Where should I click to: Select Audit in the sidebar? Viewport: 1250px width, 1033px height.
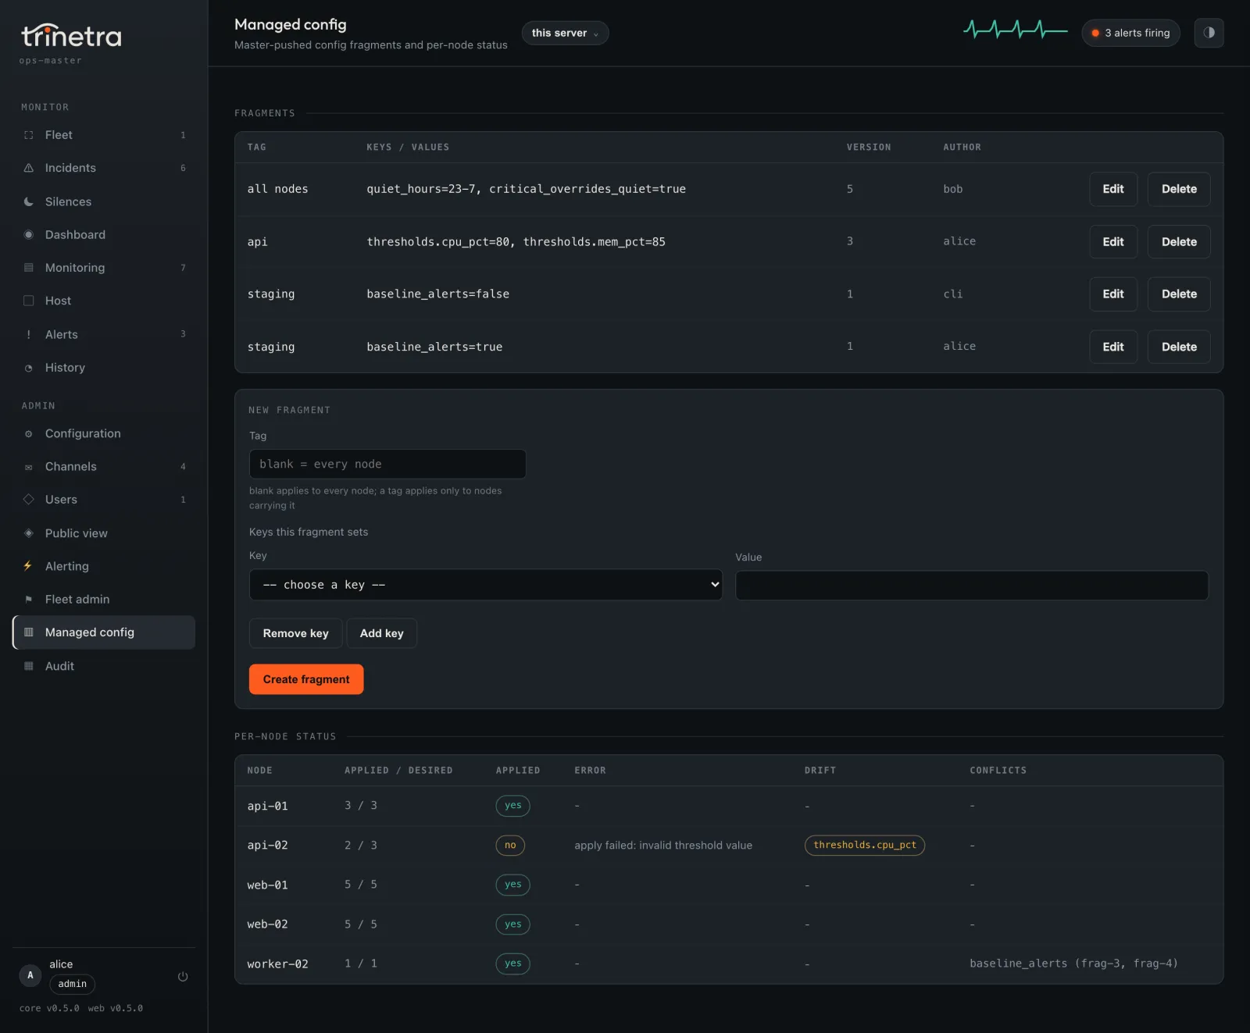pyautogui.click(x=104, y=666)
